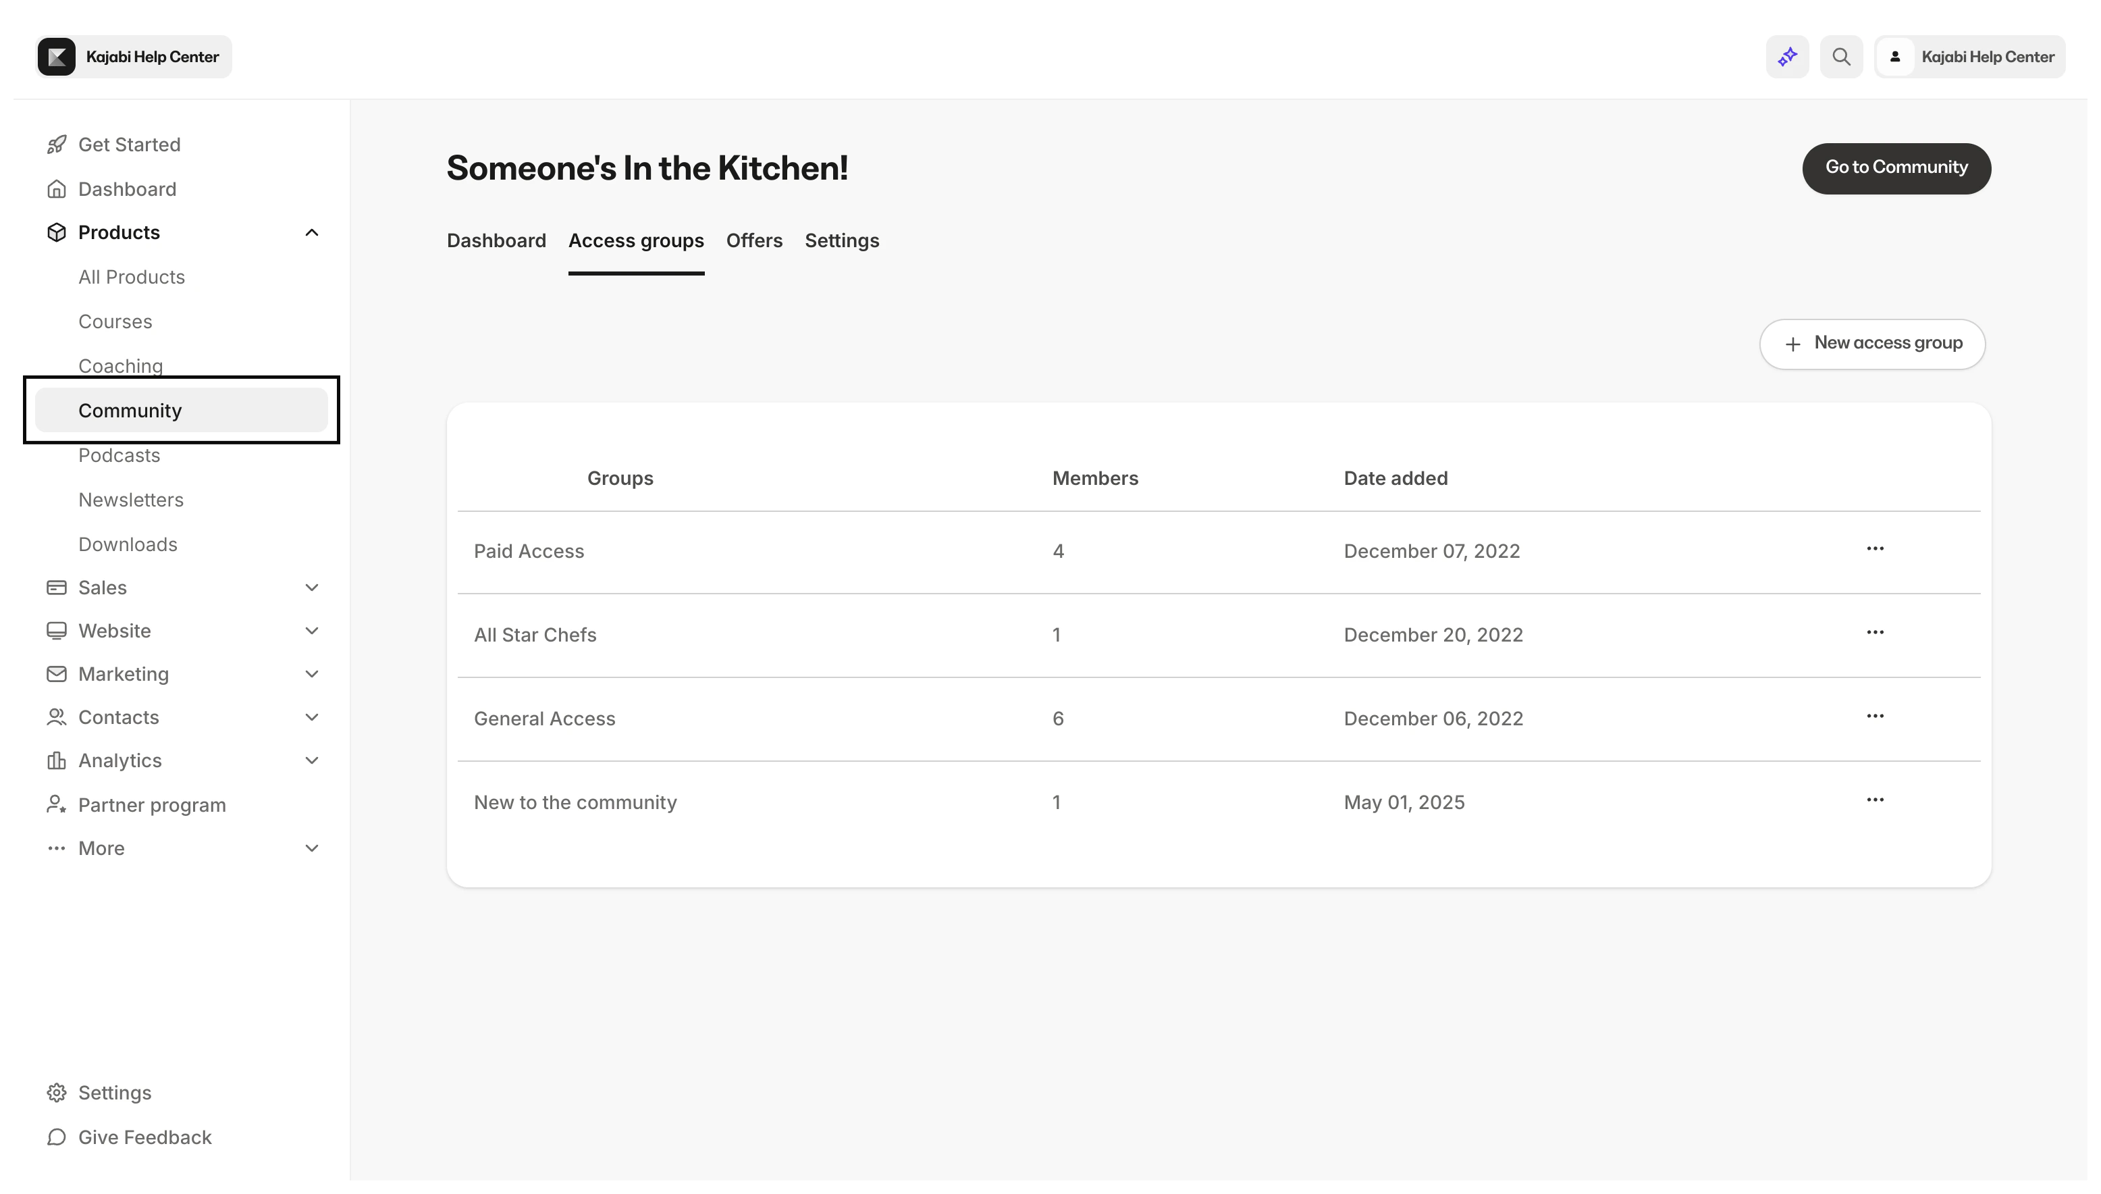Click the AI sparkle assistant icon
The height and width of the screenshot is (1194, 2101).
tap(1787, 57)
